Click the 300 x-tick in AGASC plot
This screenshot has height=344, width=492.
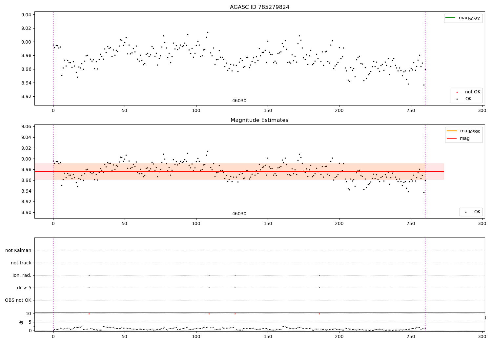pyautogui.click(x=482, y=111)
